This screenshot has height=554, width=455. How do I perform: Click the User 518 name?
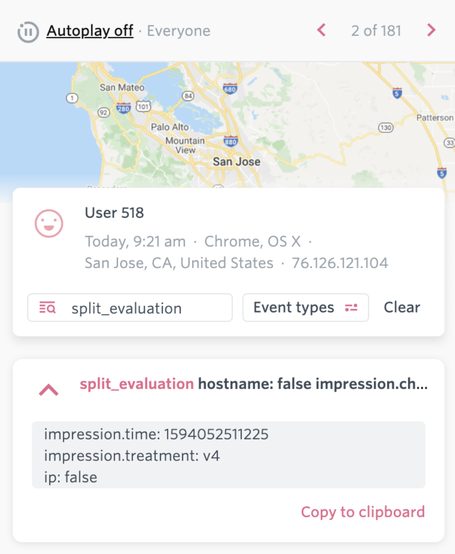(x=114, y=213)
